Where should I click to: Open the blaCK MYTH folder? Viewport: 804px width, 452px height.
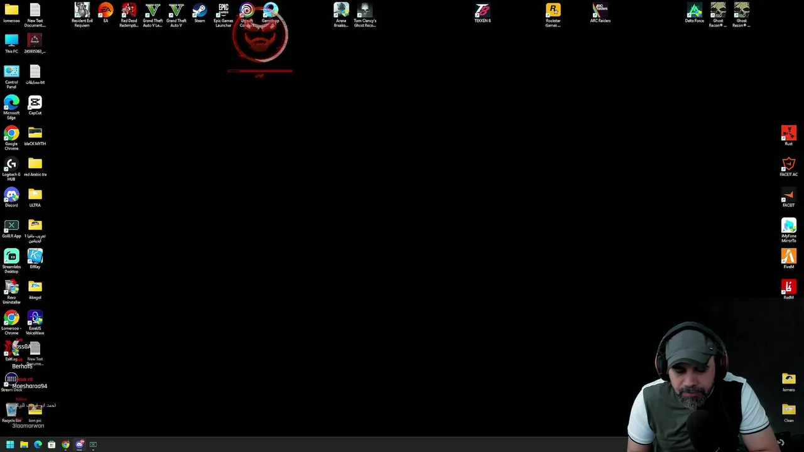(x=35, y=136)
